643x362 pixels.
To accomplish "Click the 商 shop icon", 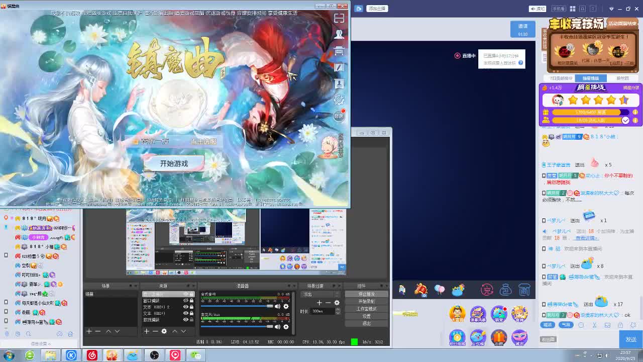I will (x=524, y=290).
